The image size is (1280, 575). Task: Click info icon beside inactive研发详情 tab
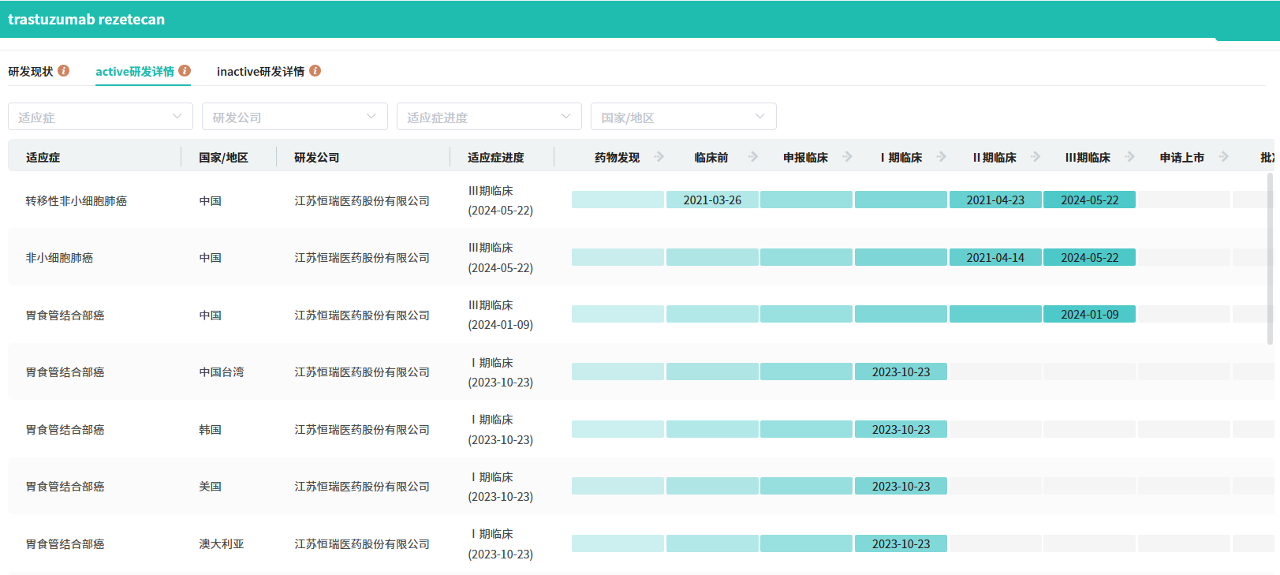coord(315,71)
